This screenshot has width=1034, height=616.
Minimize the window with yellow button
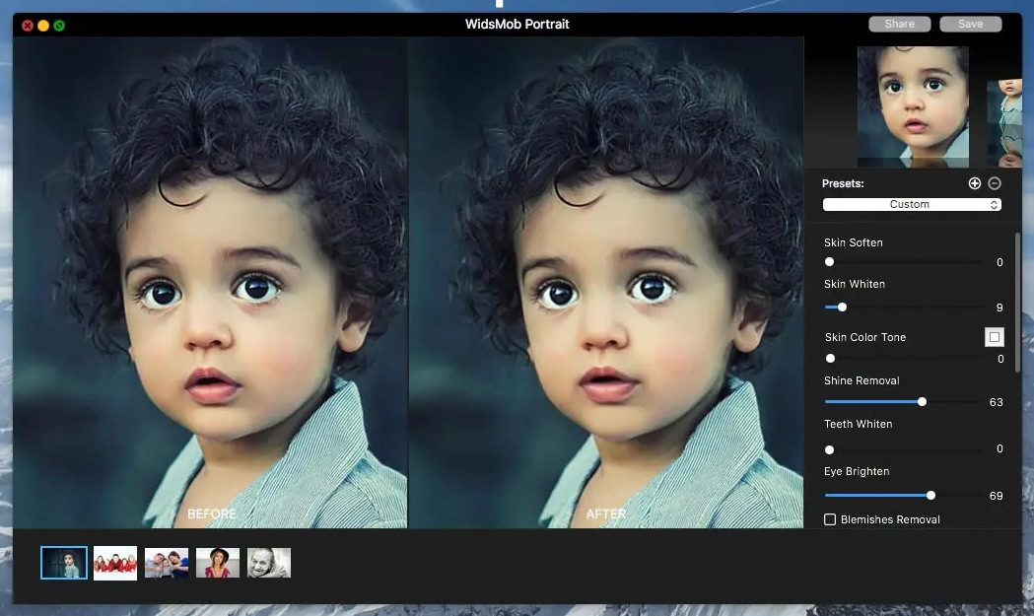[43, 26]
